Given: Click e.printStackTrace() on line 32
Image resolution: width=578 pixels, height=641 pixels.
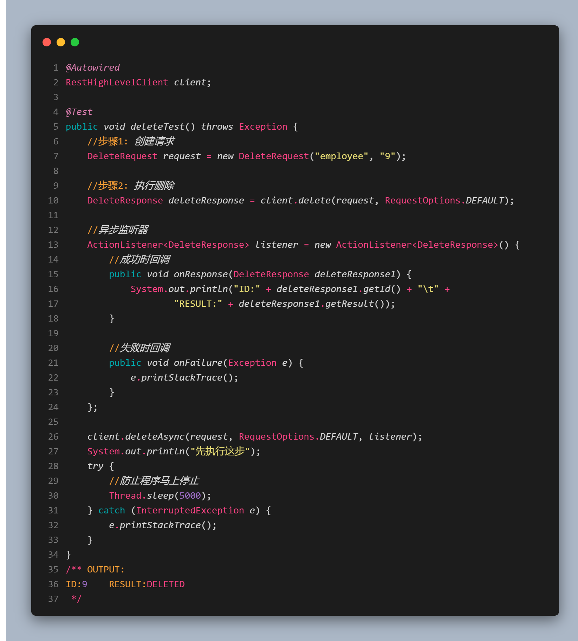Looking at the screenshot, I should 160,525.
